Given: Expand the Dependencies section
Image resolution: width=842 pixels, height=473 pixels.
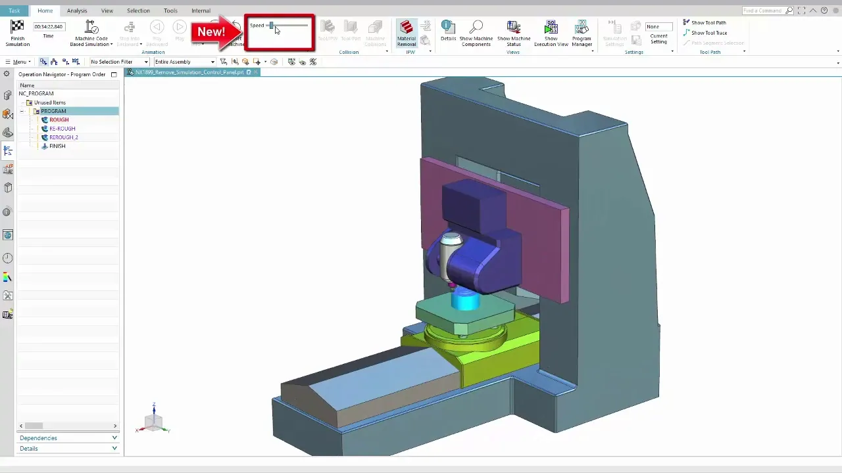Looking at the screenshot, I should click(68, 438).
